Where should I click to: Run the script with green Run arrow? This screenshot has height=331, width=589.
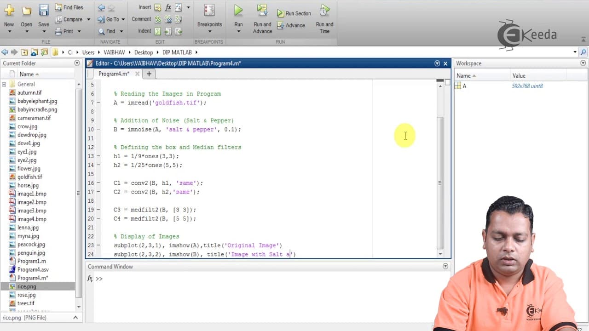(238, 10)
